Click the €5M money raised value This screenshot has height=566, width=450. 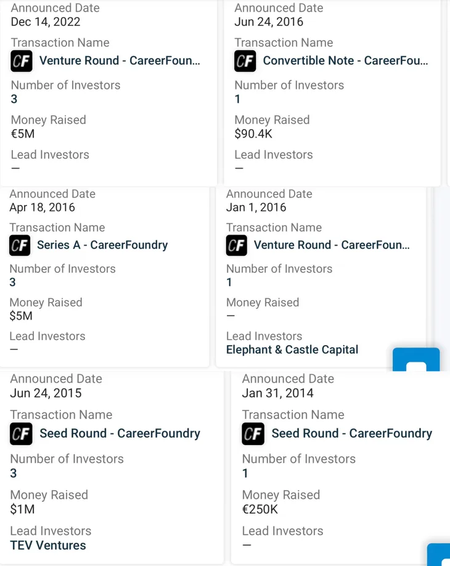(x=23, y=133)
